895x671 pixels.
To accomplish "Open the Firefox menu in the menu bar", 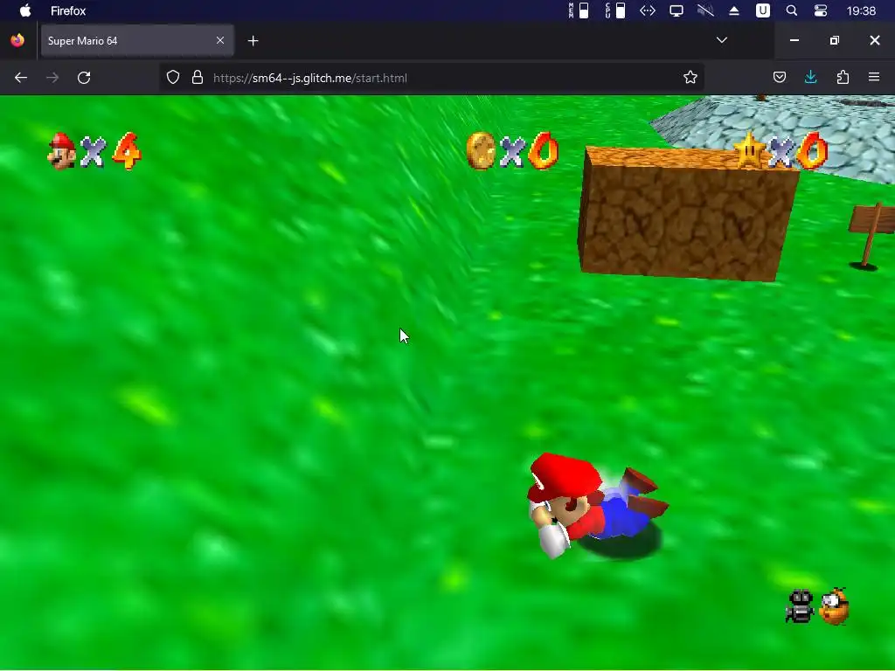I will (68, 10).
